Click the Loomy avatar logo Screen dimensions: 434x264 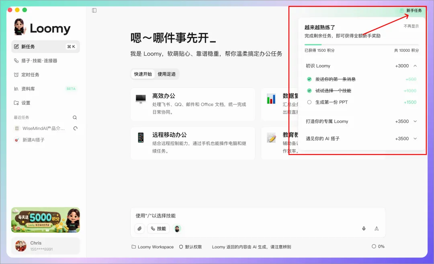pyautogui.click(x=20, y=27)
